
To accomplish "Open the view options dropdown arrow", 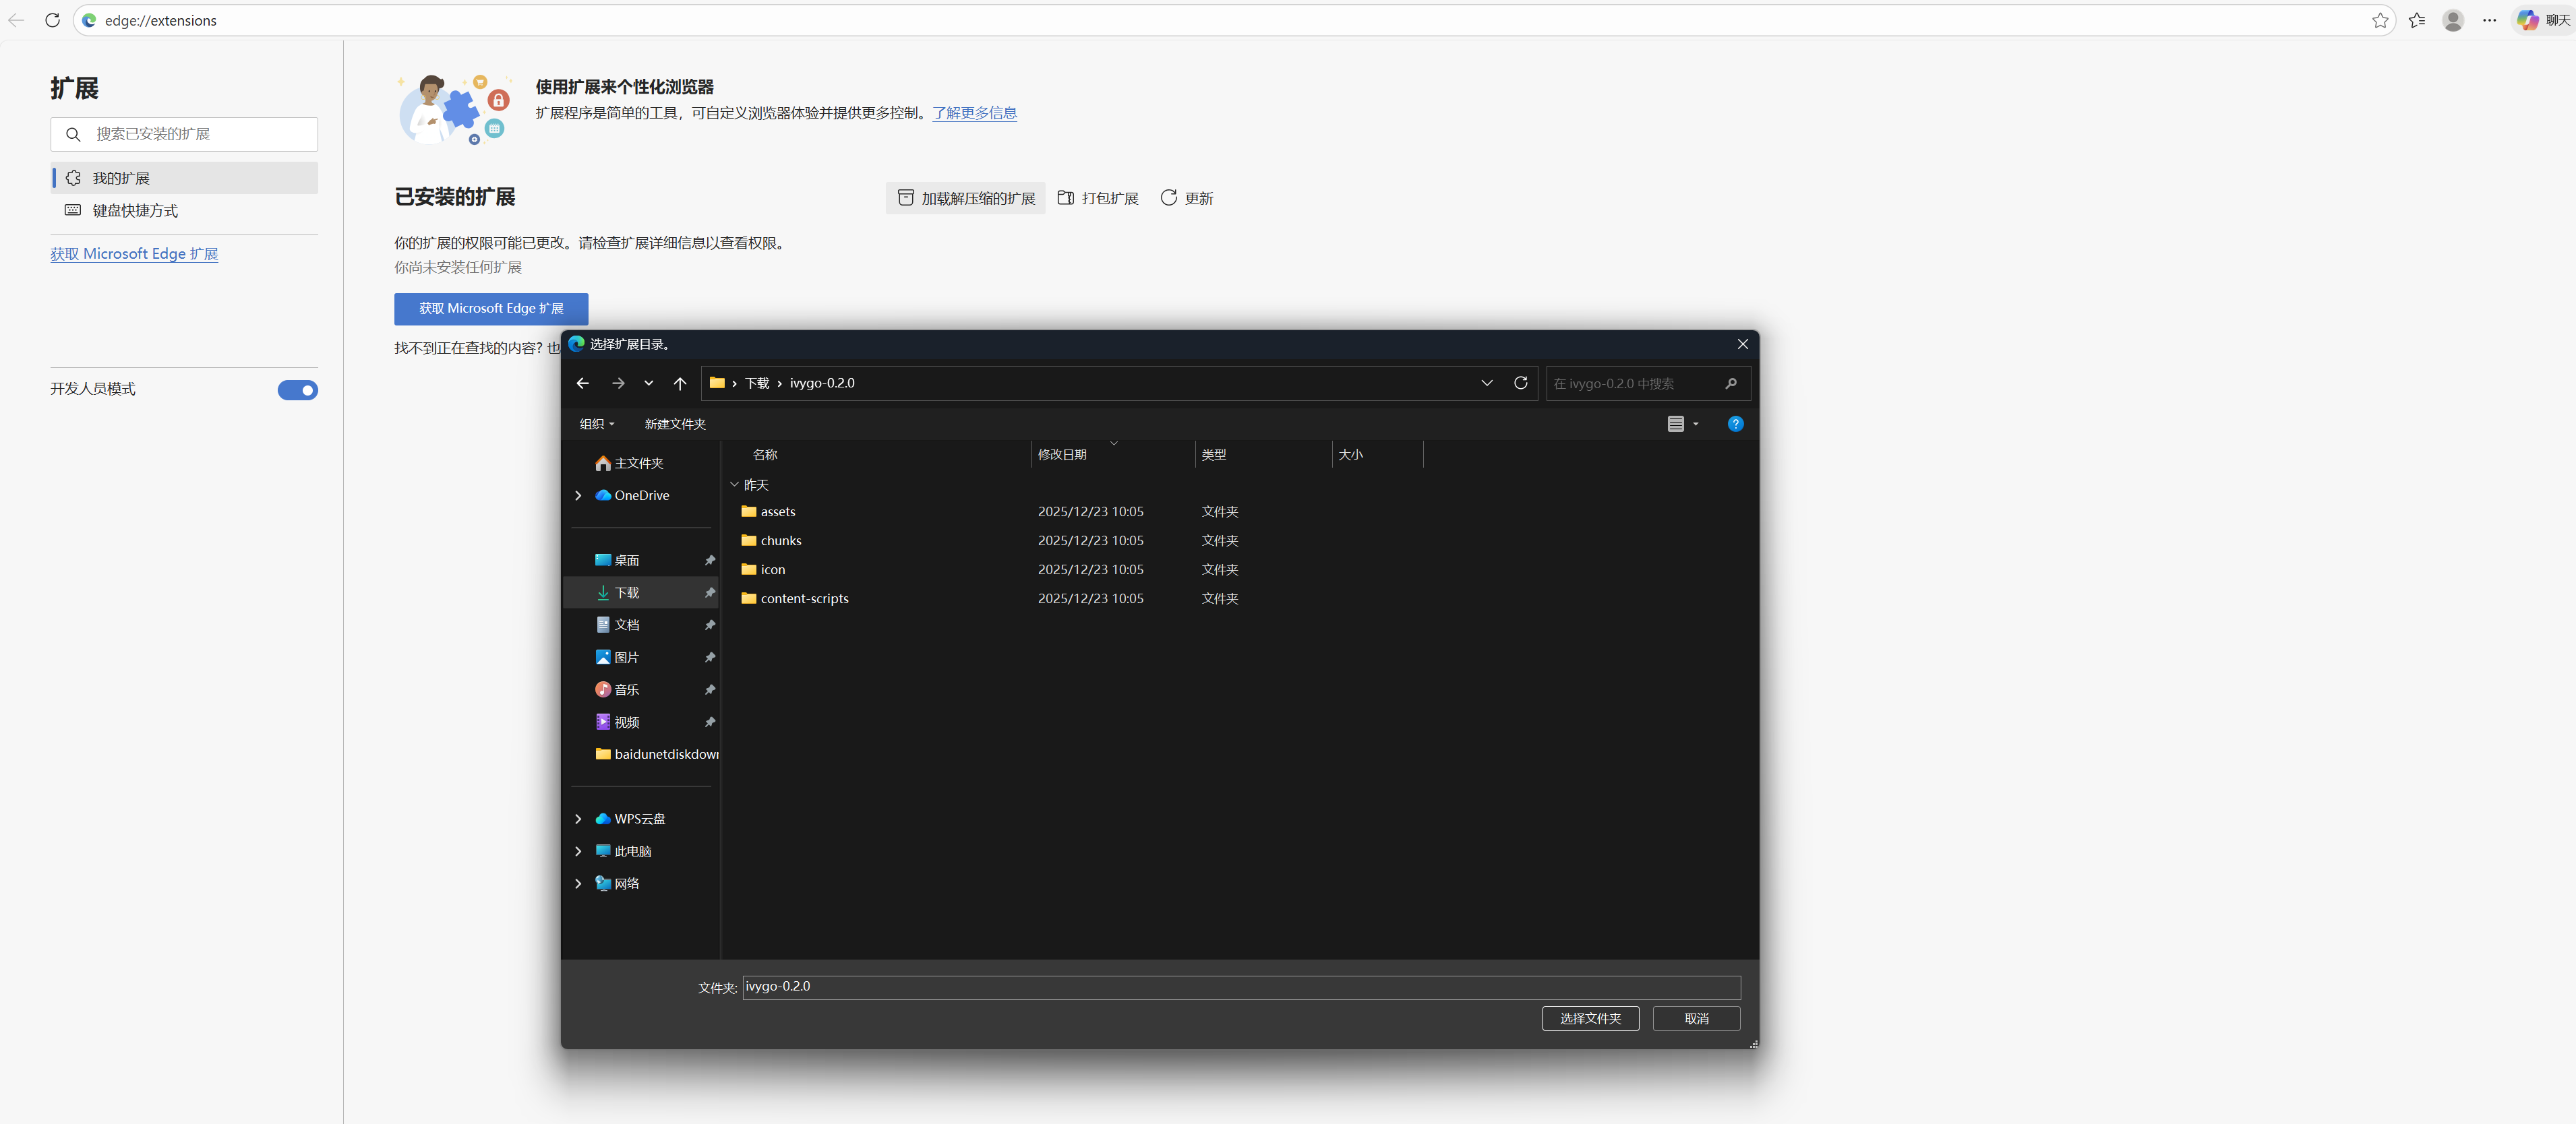I will pyautogui.click(x=1695, y=425).
